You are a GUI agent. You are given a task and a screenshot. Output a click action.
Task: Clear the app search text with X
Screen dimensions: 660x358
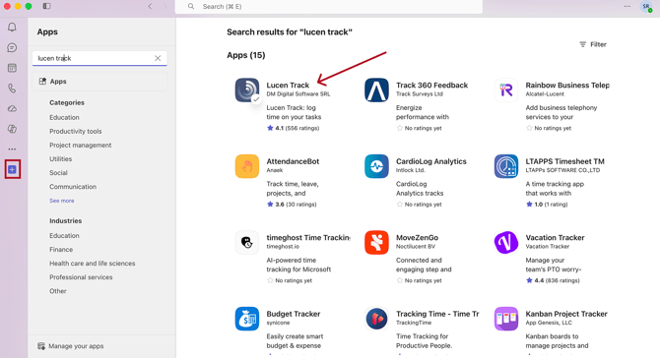tap(158, 58)
